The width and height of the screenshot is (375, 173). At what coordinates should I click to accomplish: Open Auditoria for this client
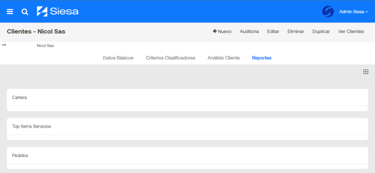point(249,31)
